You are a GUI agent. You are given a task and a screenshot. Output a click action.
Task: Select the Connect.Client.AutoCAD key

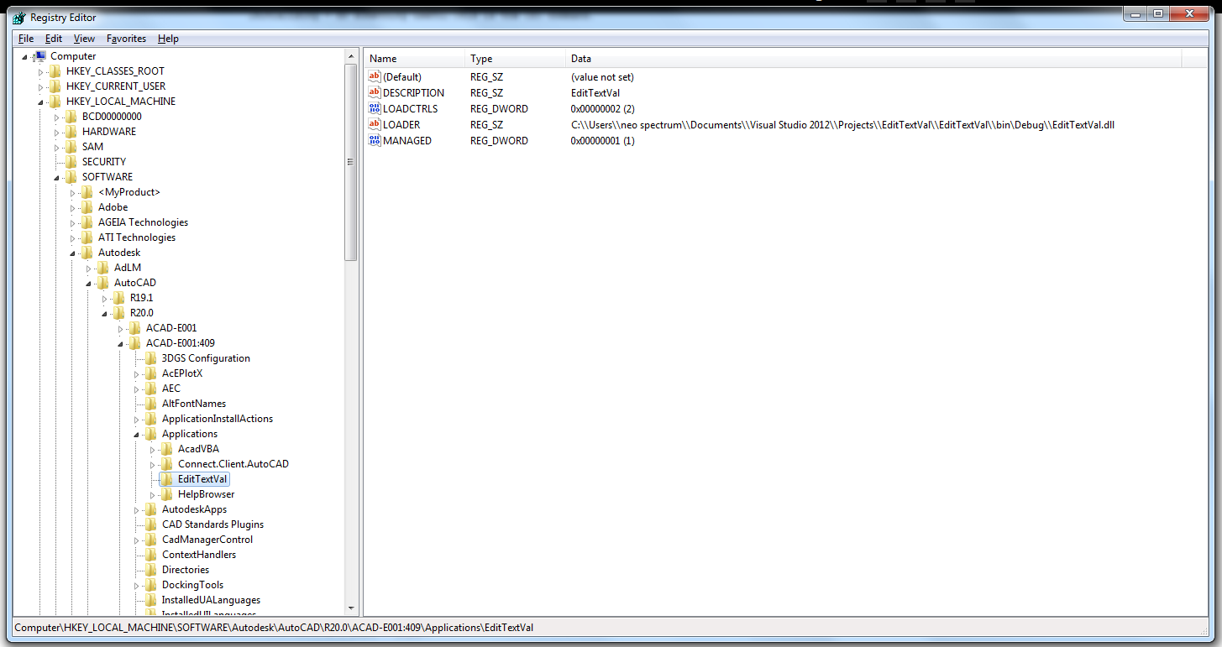tap(233, 464)
